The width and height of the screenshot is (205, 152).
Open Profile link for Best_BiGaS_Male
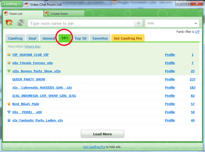[170, 104]
